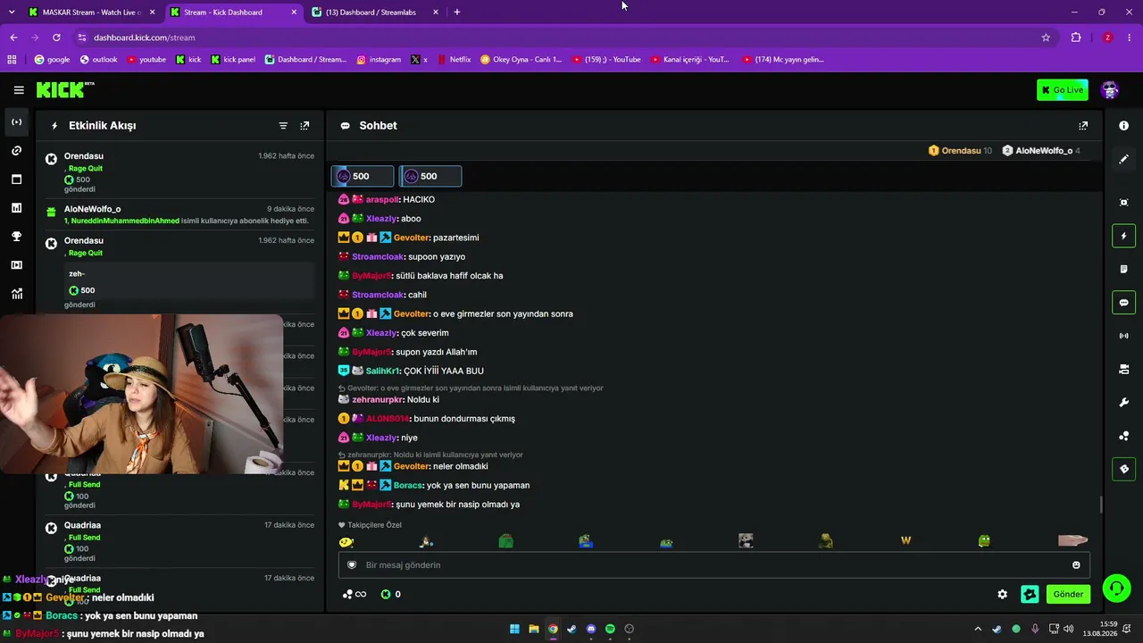Reload the dashboard page

pyautogui.click(x=56, y=38)
